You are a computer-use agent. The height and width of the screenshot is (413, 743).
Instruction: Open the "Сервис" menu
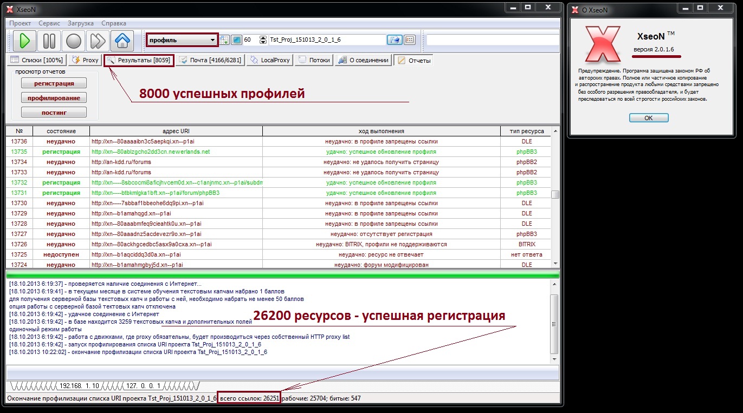[x=49, y=23]
